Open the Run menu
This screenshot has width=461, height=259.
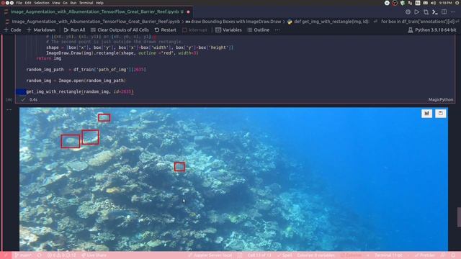point(73,3)
